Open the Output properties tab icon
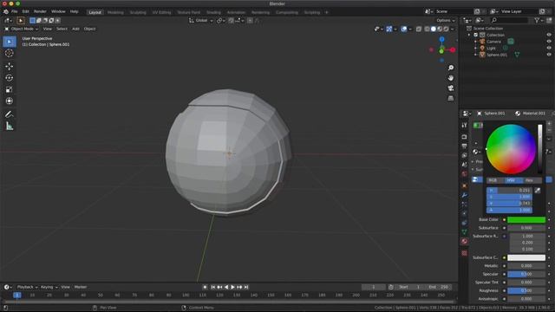Image resolution: width=555 pixels, height=312 pixels. pos(465,146)
